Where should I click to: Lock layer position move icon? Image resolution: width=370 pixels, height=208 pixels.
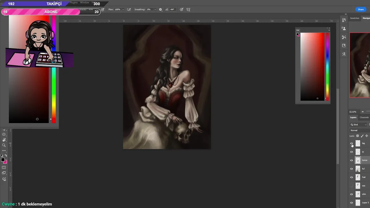click(367, 136)
